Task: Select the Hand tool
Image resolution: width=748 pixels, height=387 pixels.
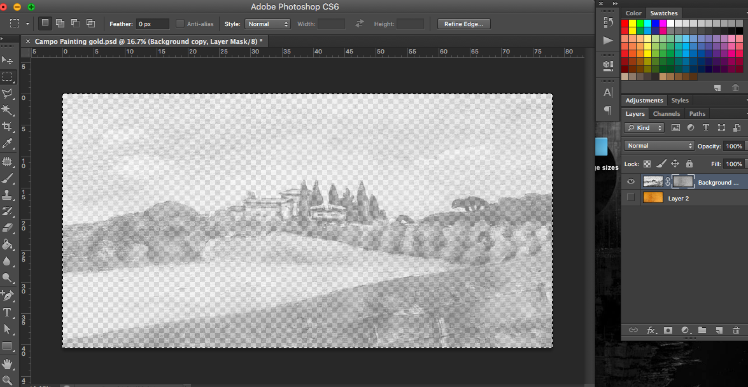Action: pyautogui.click(x=8, y=363)
